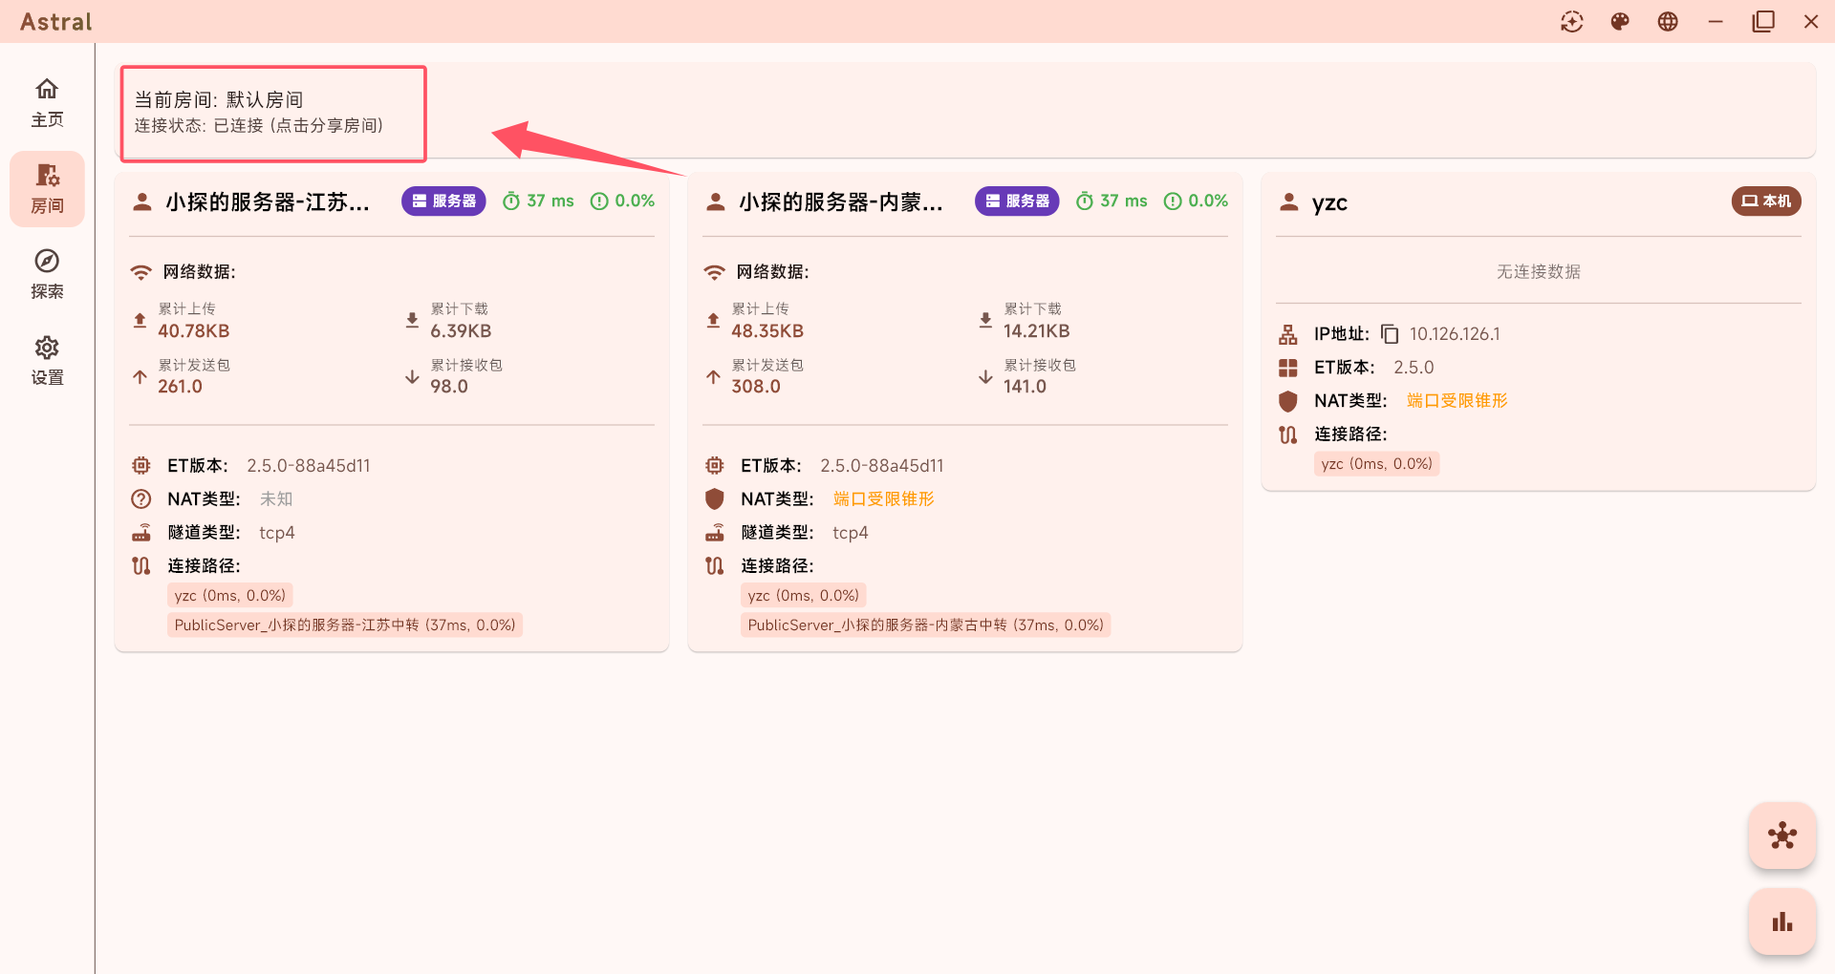
Task: Click the yzc connection path chip on 江苏 card
Action: 229,594
